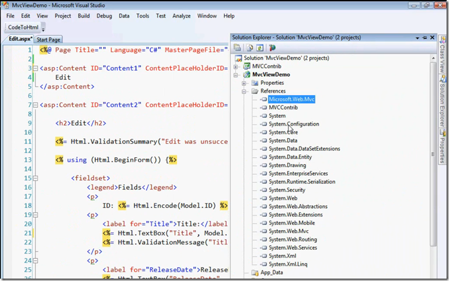Pin the Solution Explorer with auto-hide pushpin
Image resolution: width=449 pixels, height=281 pixels.
click(x=424, y=38)
